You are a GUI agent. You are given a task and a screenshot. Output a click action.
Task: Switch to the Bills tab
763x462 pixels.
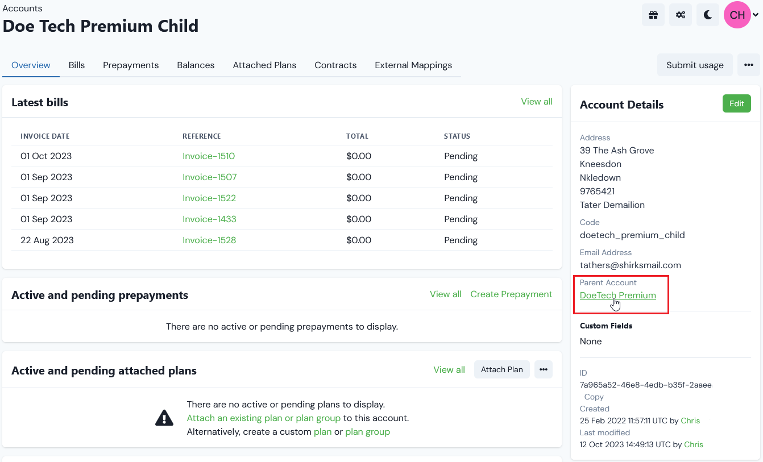click(76, 65)
